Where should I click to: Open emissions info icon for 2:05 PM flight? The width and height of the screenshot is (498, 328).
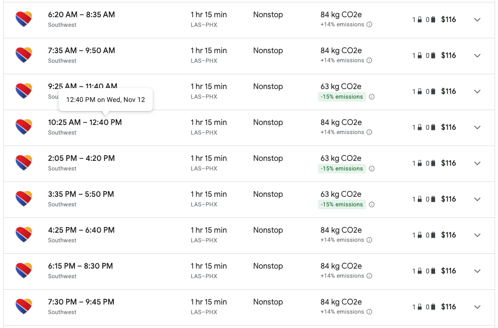click(372, 169)
